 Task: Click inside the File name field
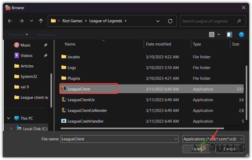(x=119, y=139)
